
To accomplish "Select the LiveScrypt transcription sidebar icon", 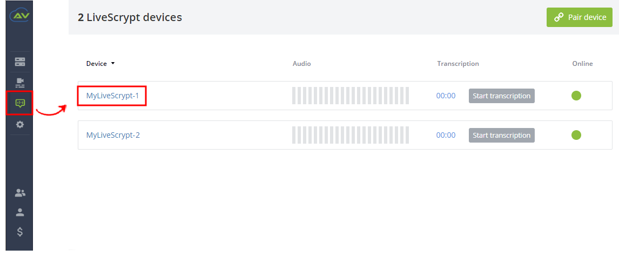I will (x=20, y=103).
